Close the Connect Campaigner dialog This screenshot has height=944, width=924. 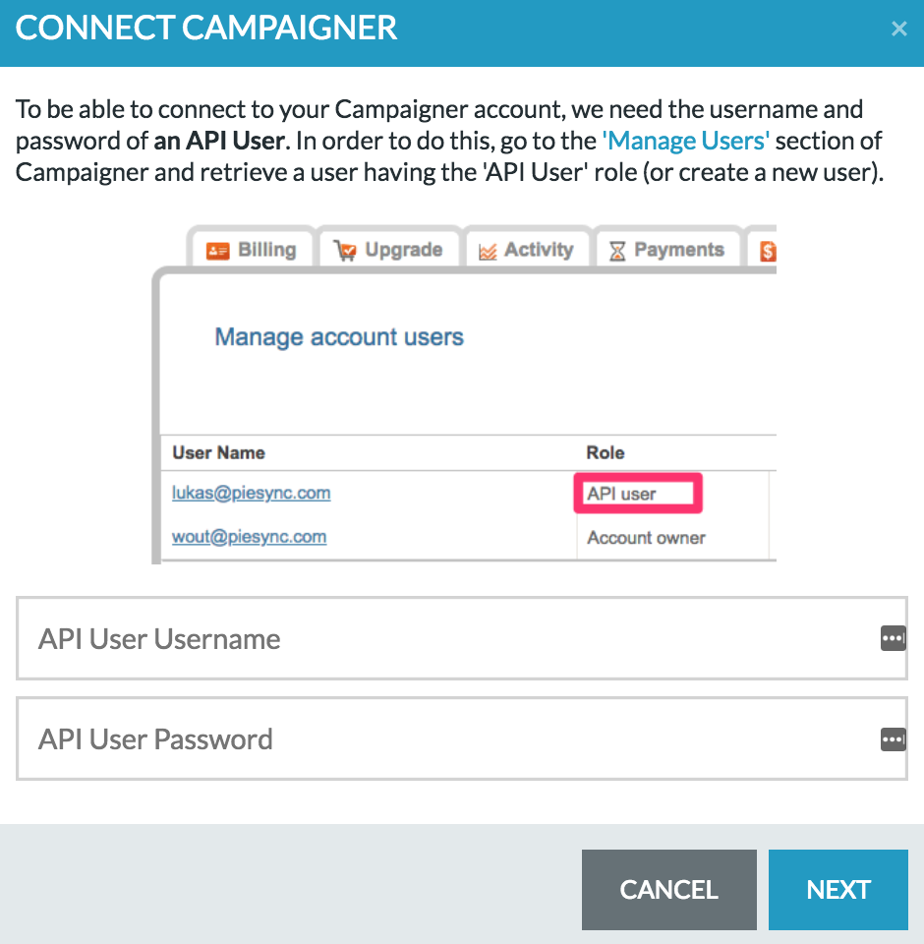(898, 29)
